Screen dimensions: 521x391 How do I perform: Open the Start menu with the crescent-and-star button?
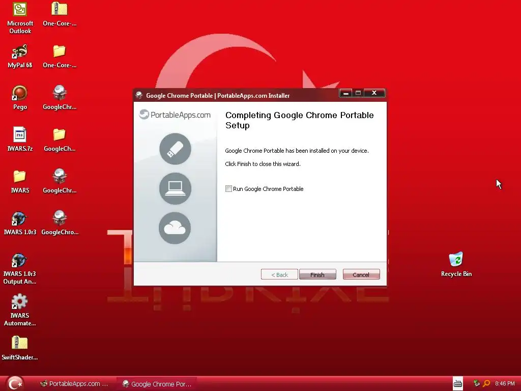[15, 383]
